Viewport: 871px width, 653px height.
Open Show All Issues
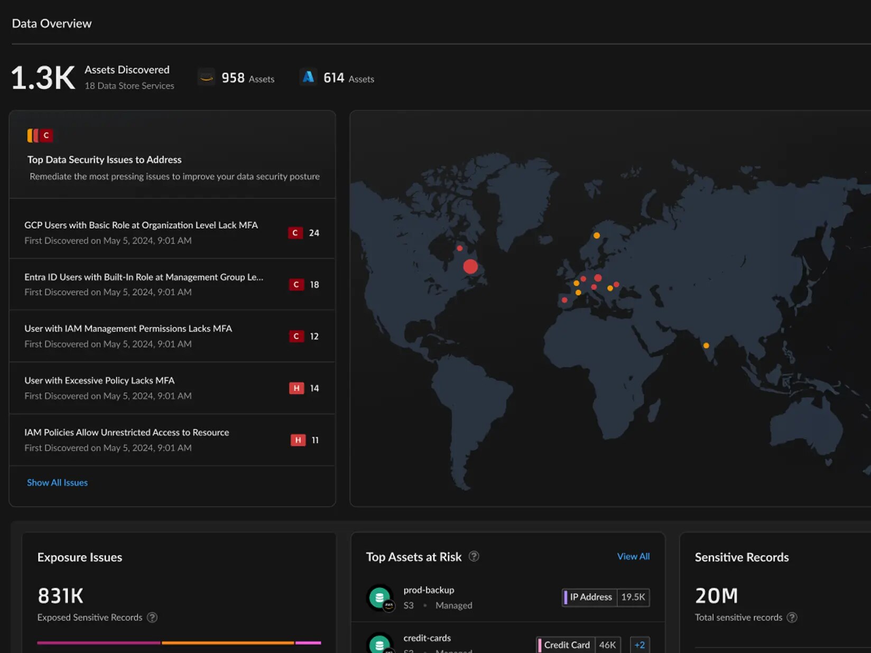[x=57, y=482]
